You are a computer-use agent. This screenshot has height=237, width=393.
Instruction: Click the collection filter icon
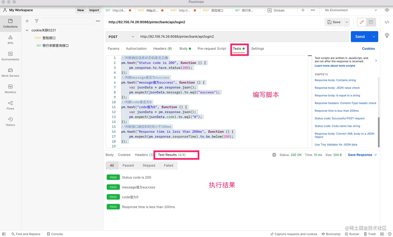pos(37,21)
